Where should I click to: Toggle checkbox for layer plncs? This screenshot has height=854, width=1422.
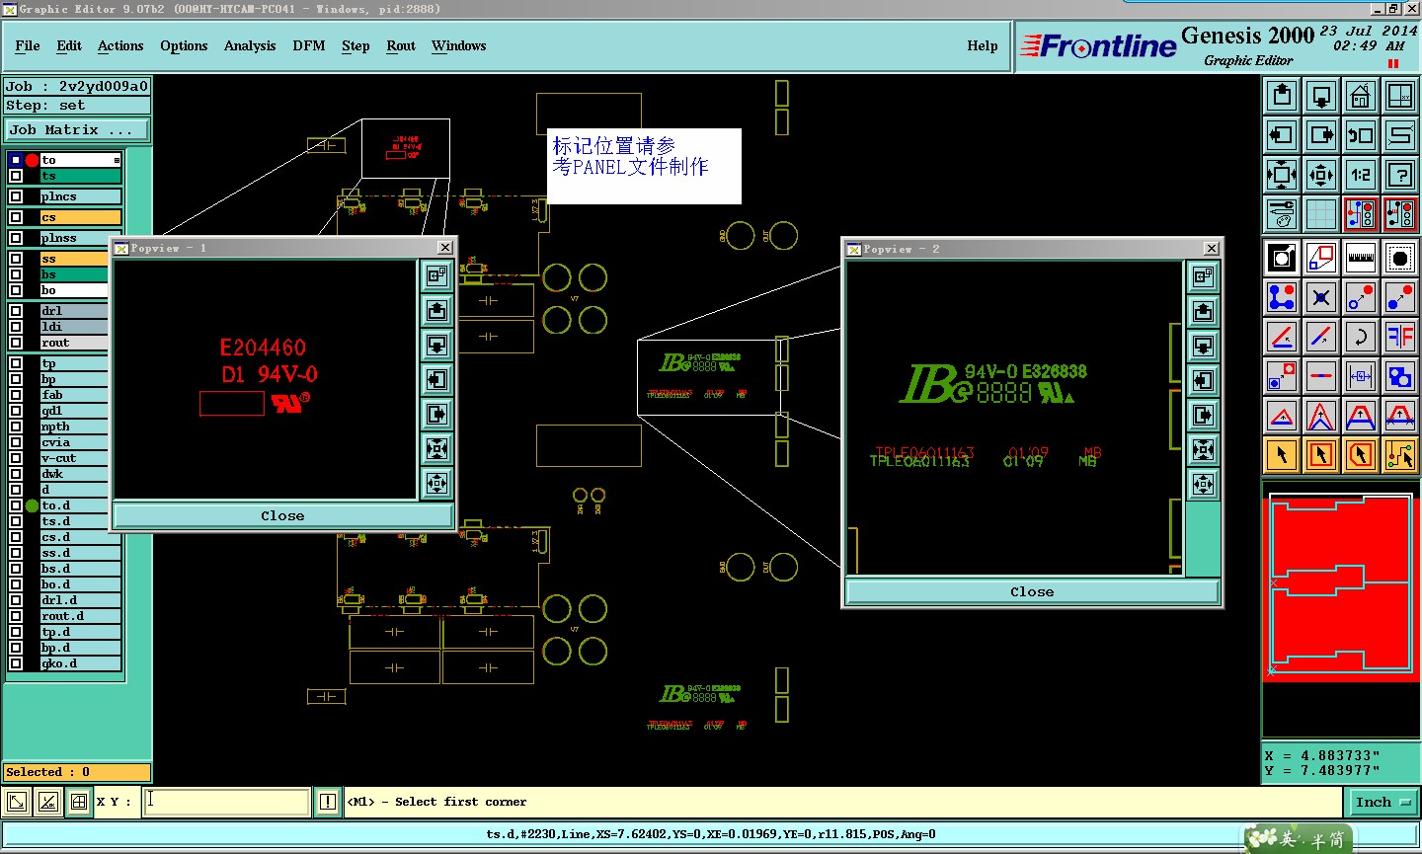(16, 196)
